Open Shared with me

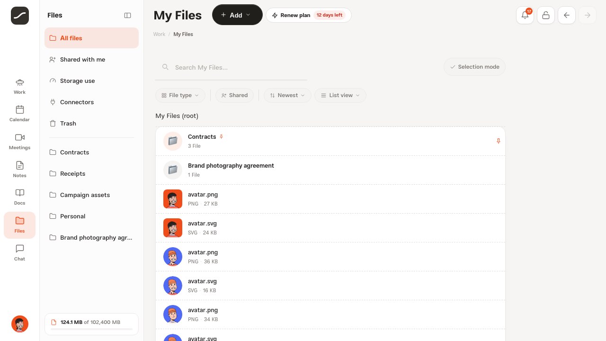(x=91, y=59)
